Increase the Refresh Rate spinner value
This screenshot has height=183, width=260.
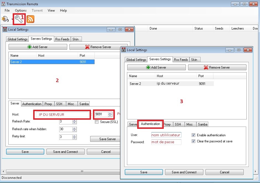point(74,120)
